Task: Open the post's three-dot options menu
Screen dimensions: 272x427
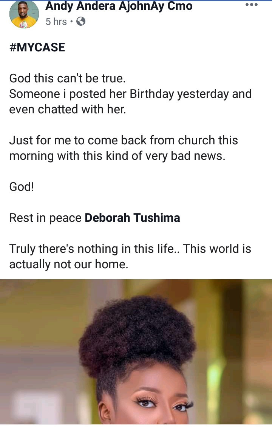Action: 251,5
